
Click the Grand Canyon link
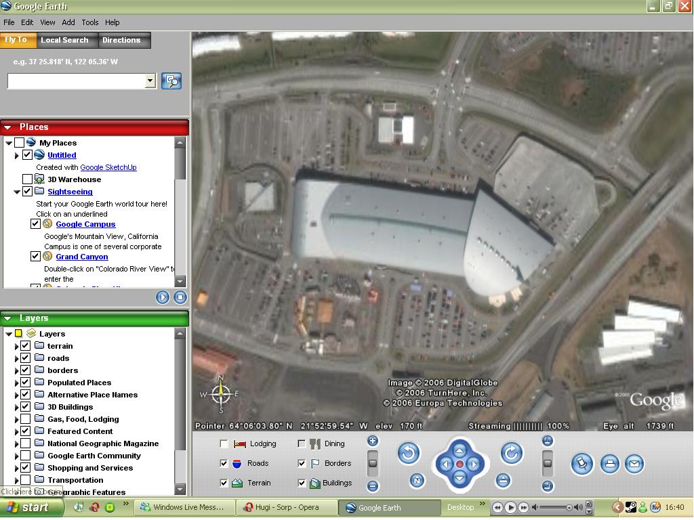click(82, 257)
